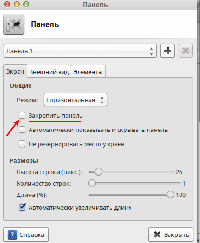Uncheck Автоматически увеличивать длину
The image size is (200, 243).
point(22,207)
